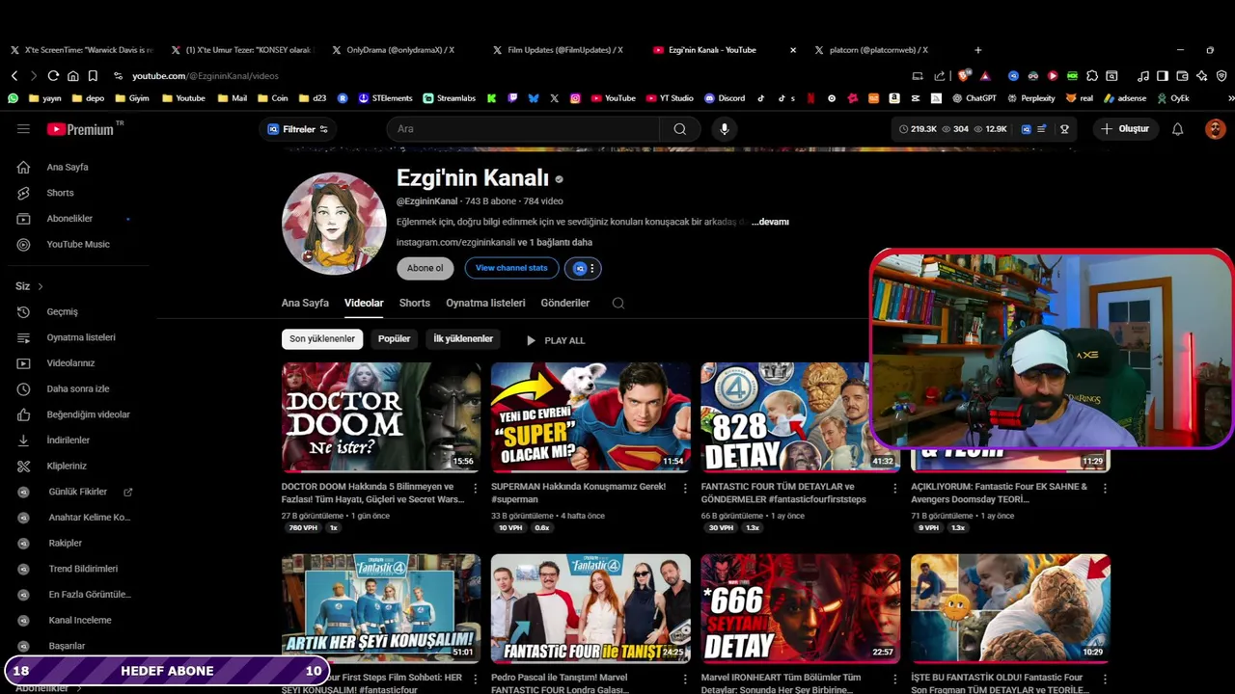Open the Giyim bookmarks folder
The height and width of the screenshot is (694, 1235).
coord(131,98)
